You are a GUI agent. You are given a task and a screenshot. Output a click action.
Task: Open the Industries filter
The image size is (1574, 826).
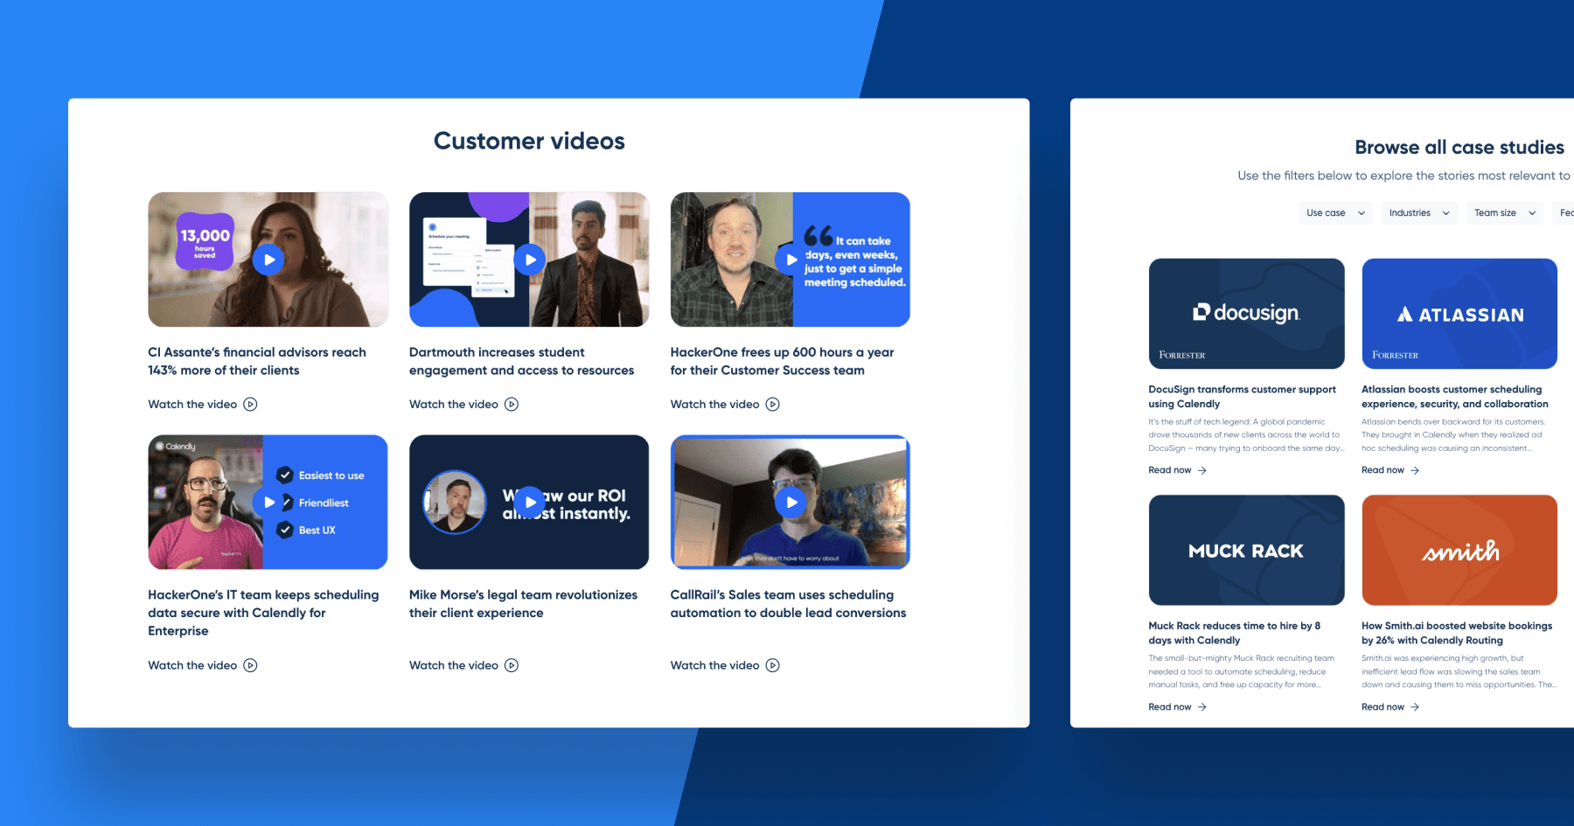(1419, 212)
